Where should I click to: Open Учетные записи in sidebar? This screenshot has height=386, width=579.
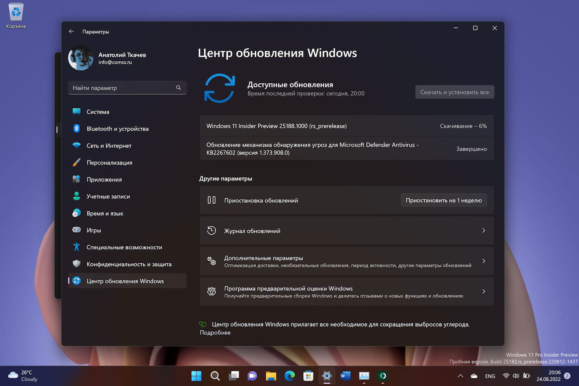(108, 196)
